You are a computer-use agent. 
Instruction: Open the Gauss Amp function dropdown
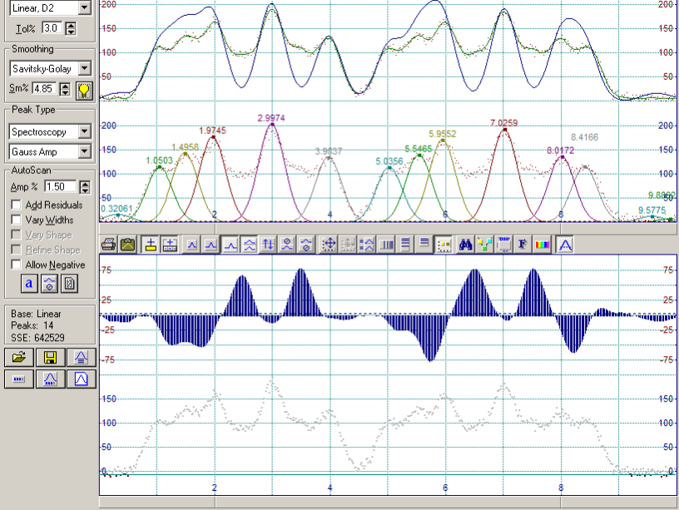84,151
